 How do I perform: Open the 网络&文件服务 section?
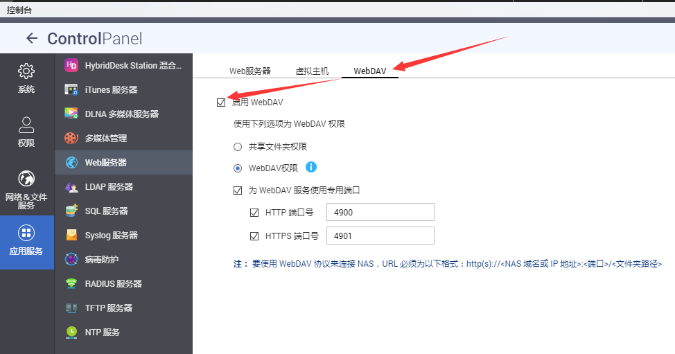[x=26, y=188]
